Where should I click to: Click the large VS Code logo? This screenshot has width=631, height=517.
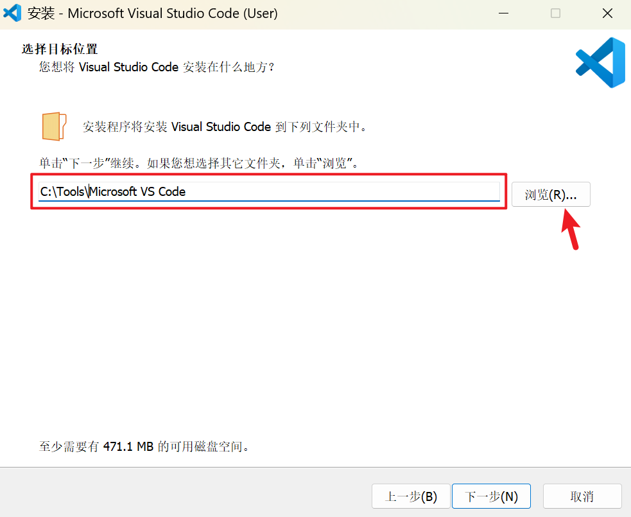(600, 62)
